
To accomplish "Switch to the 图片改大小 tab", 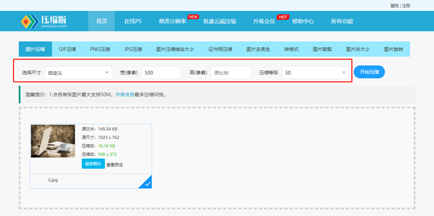I will (x=358, y=49).
